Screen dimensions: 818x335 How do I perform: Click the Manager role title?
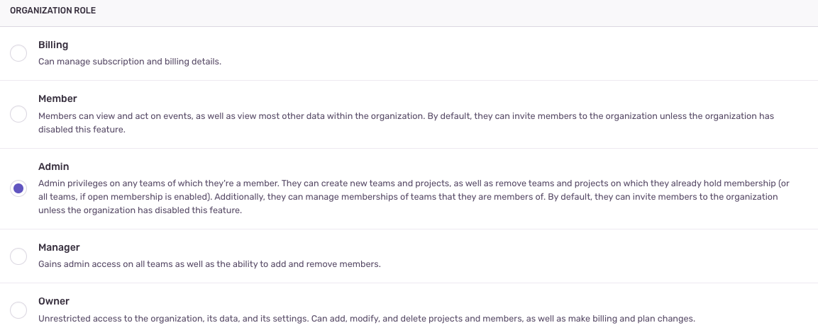point(59,247)
